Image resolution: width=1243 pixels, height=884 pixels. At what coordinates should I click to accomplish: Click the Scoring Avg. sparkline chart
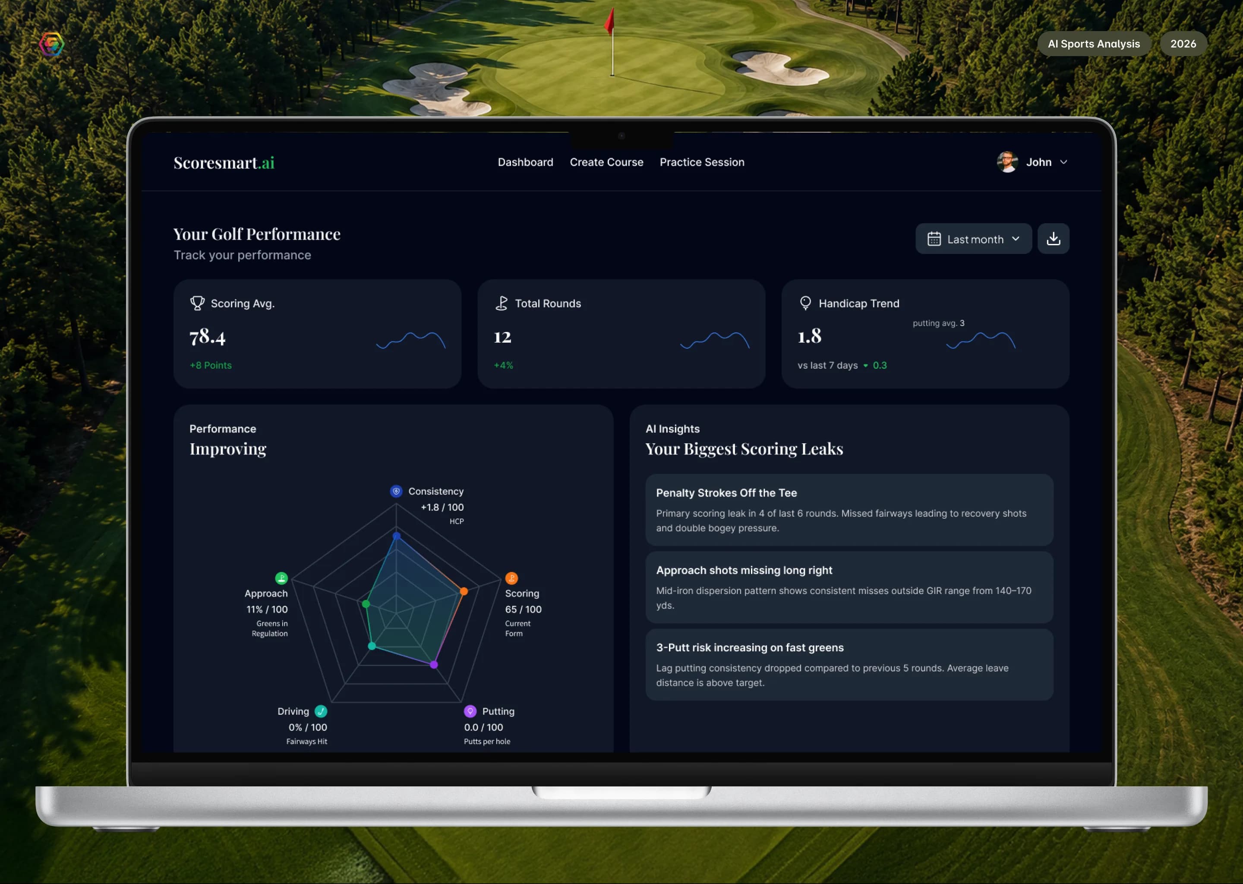coord(411,340)
